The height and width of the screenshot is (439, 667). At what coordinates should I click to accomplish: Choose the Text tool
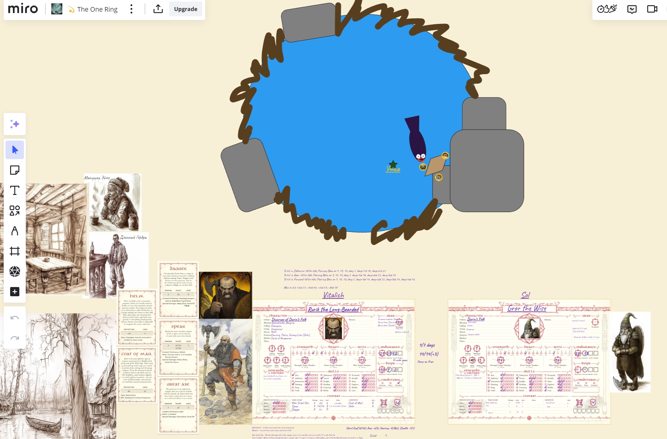pos(14,190)
